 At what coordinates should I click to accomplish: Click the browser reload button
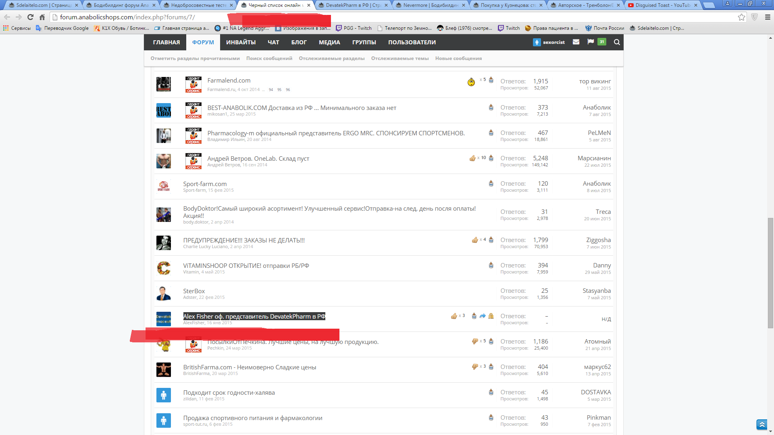coord(30,17)
